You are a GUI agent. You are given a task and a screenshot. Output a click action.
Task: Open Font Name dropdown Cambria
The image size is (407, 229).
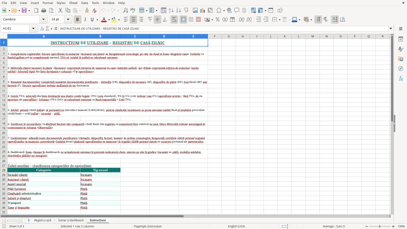tap(44, 20)
